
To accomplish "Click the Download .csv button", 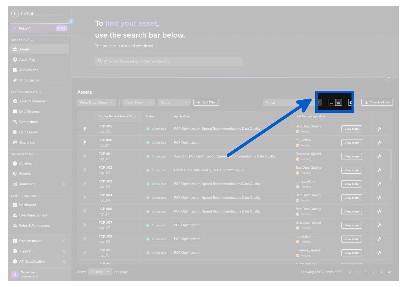I will (x=377, y=102).
